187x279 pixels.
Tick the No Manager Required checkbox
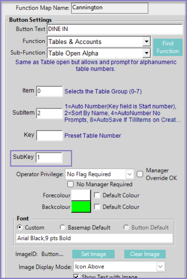click(x=71, y=184)
